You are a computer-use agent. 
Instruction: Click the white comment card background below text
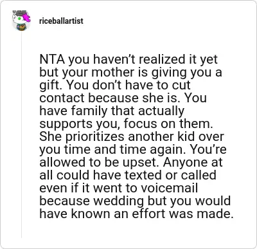[x=137, y=233]
